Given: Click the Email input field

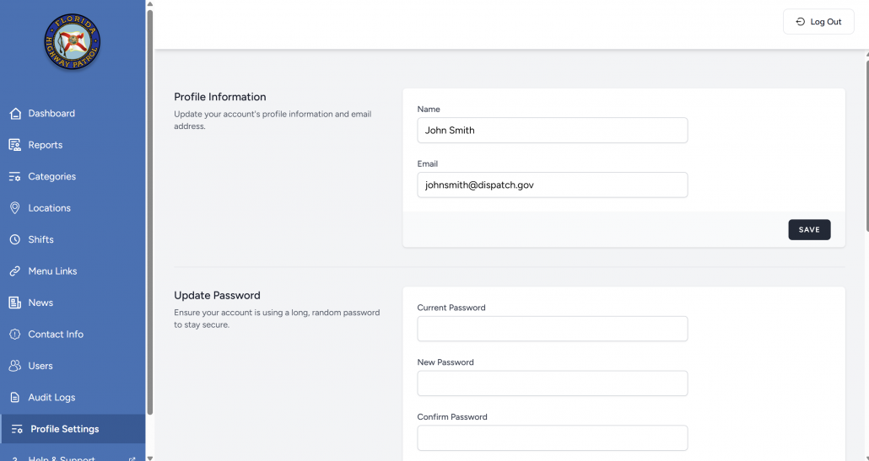Looking at the screenshot, I should tap(552, 185).
